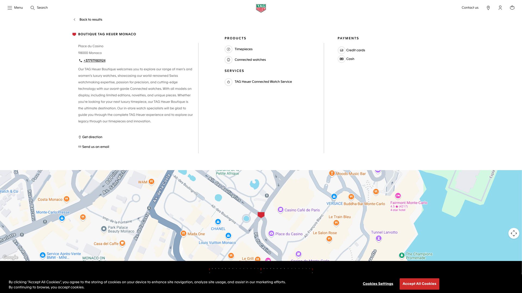Click the Timepieces label
The width and height of the screenshot is (522, 293).
(x=244, y=49)
